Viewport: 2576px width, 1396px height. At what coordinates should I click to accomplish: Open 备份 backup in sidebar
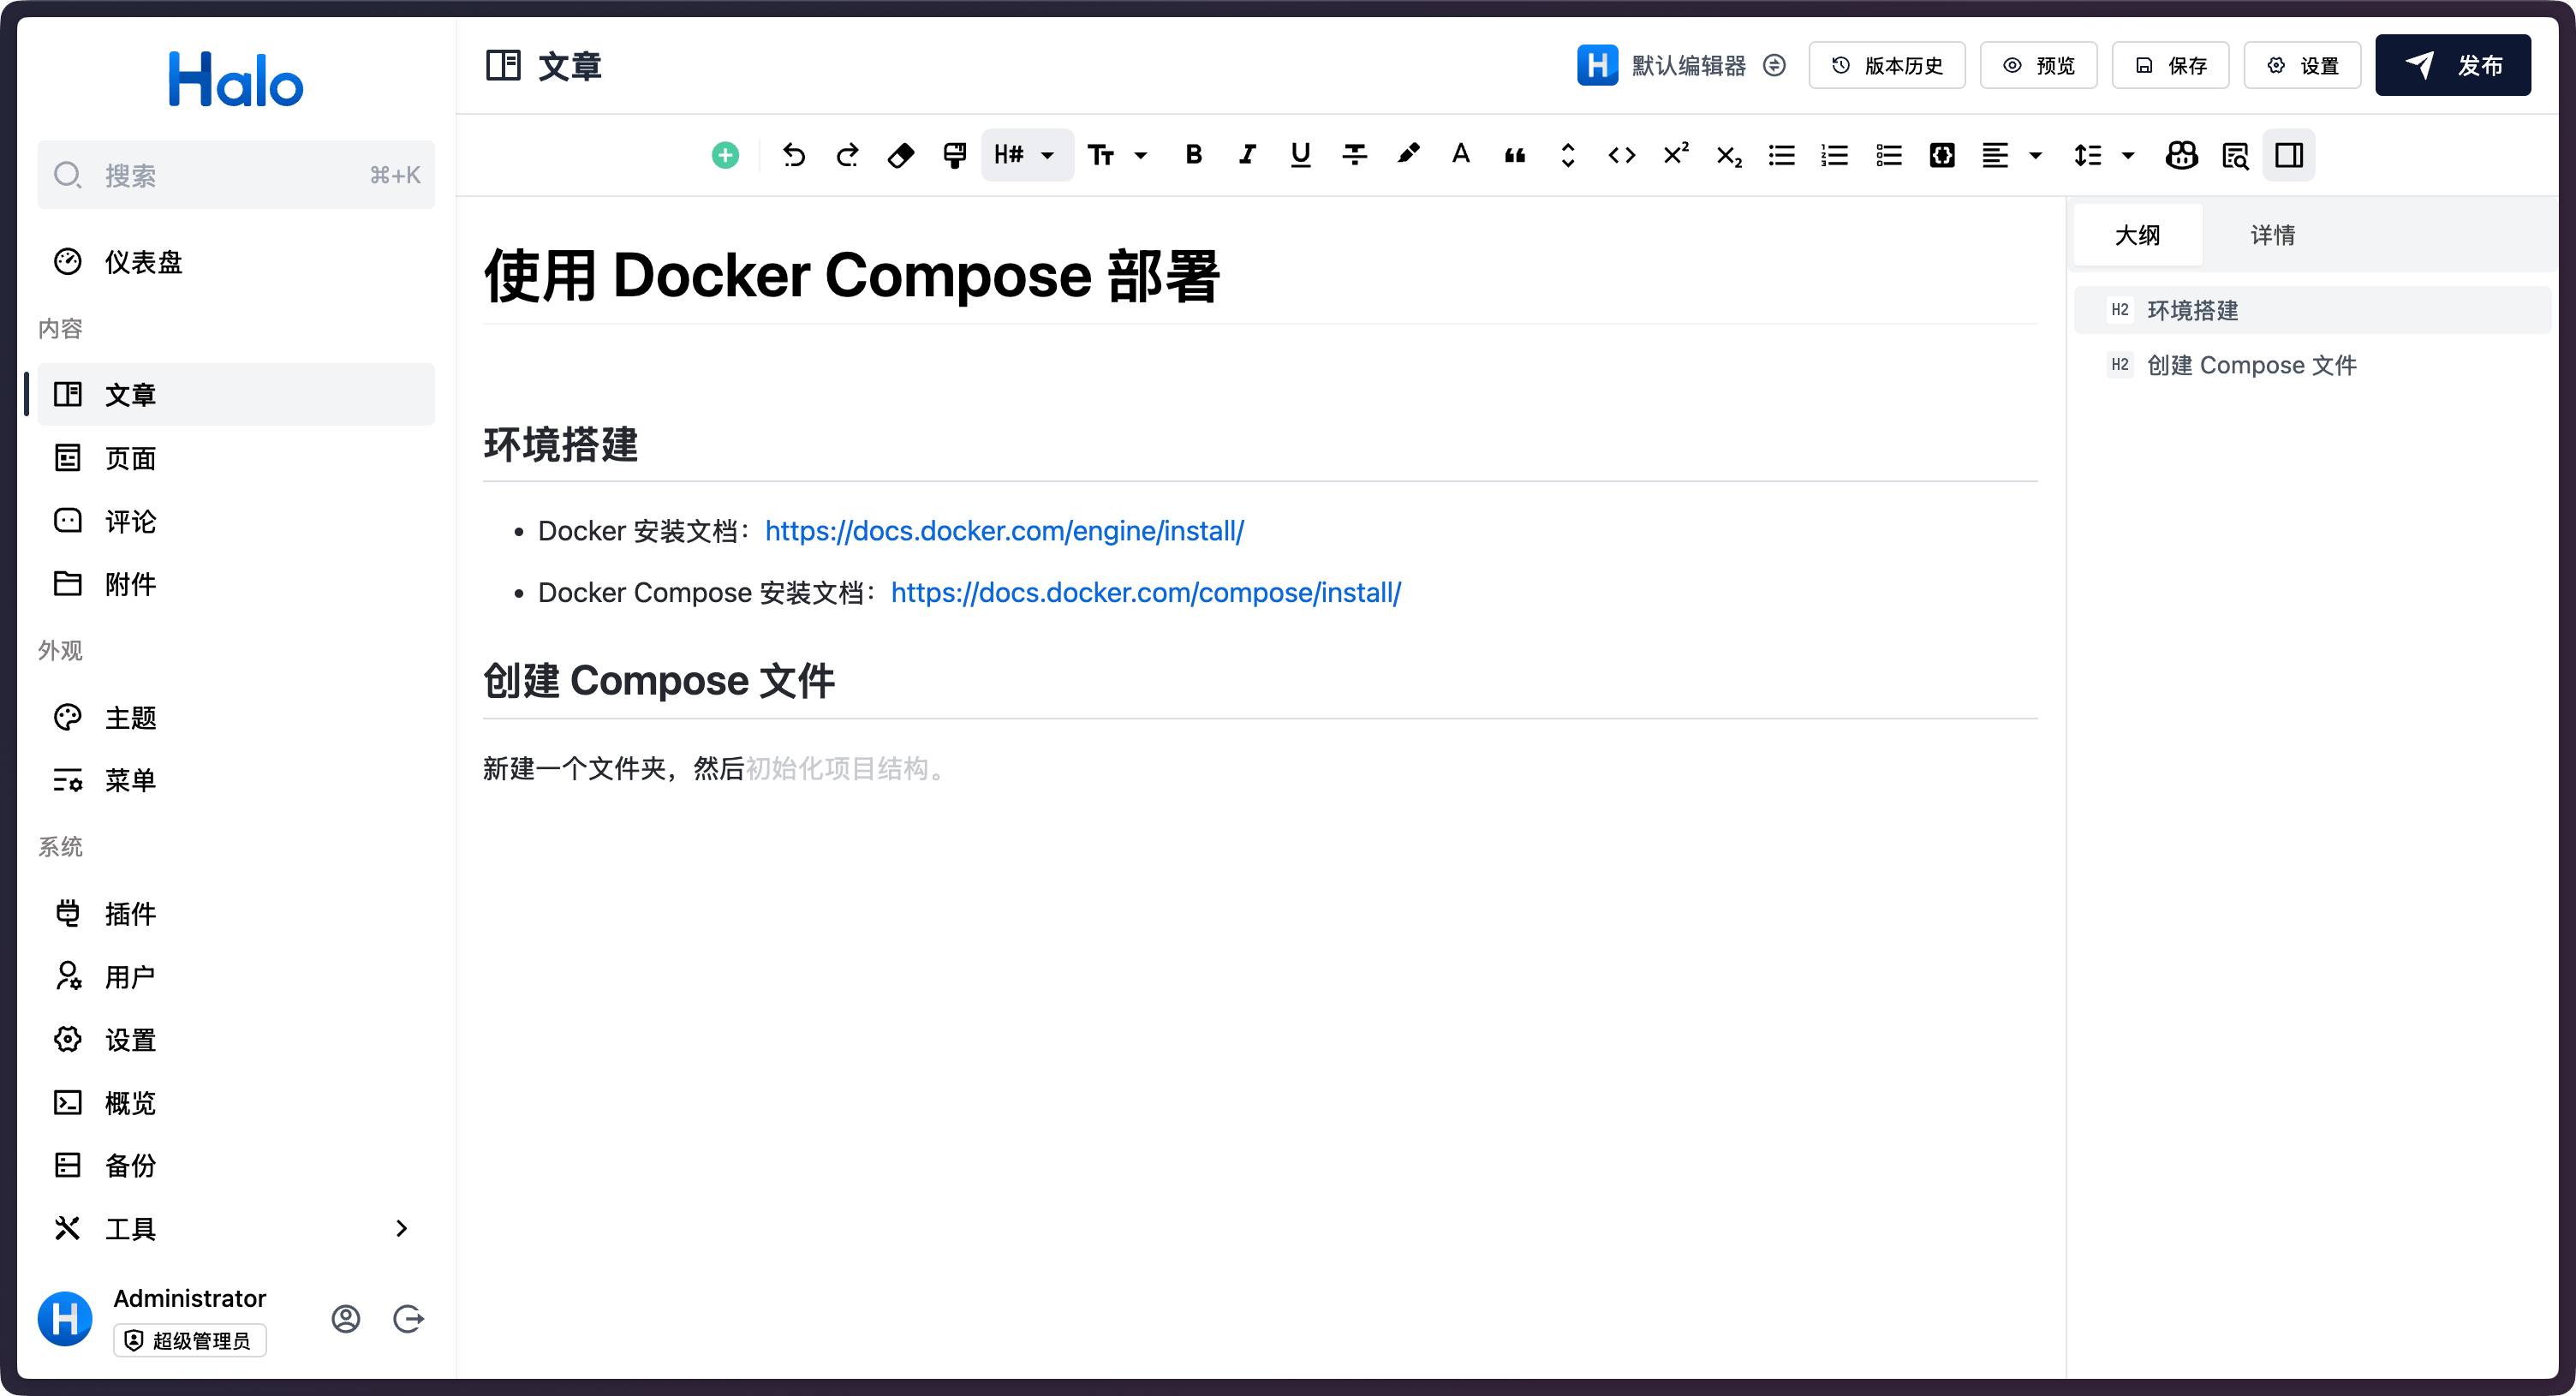pyautogui.click(x=236, y=1165)
